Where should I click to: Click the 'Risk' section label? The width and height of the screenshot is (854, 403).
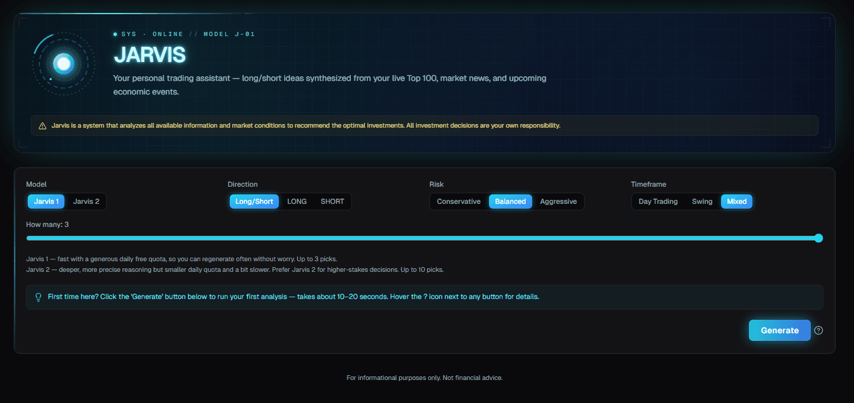tap(436, 184)
